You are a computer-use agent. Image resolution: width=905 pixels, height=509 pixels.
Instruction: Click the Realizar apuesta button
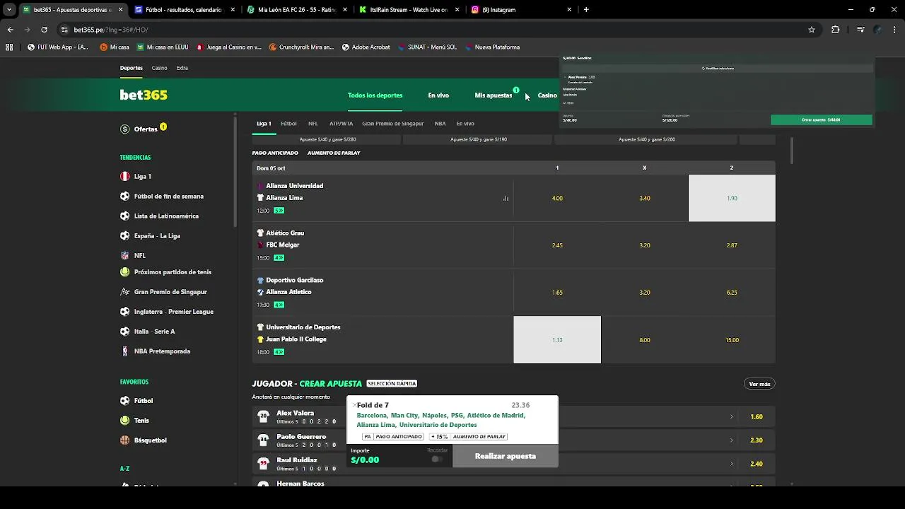point(506,456)
